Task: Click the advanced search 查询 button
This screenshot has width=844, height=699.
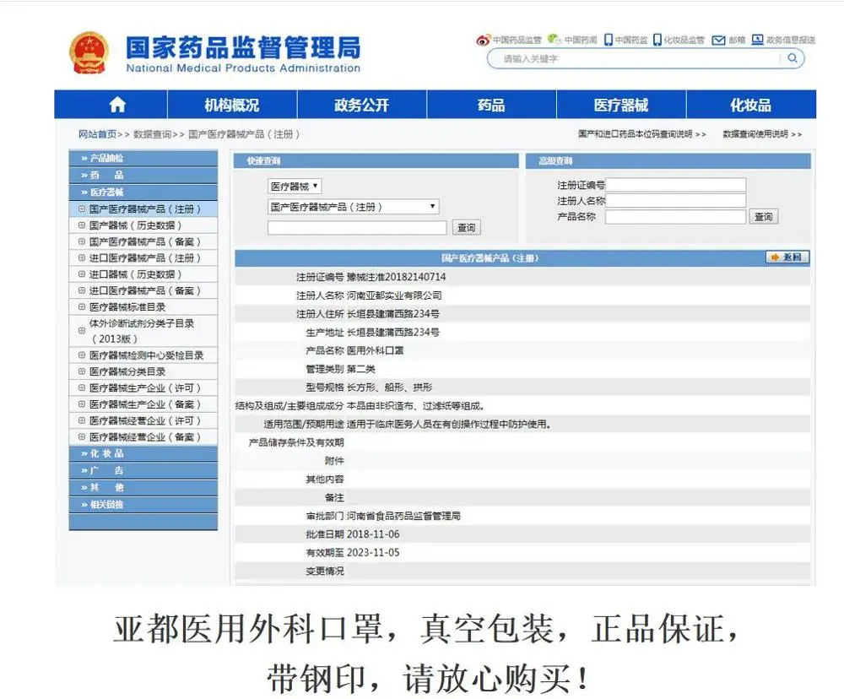Action: (x=763, y=216)
